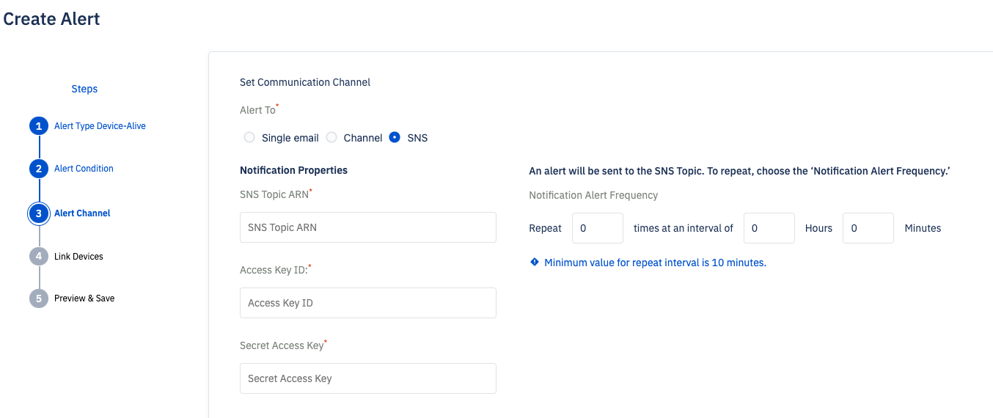Click the Secret Access Key field
The height and width of the screenshot is (418, 993).
[x=368, y=378]
